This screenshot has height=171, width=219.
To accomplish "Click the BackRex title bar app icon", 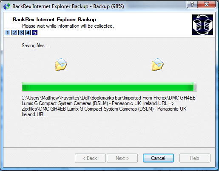I will pyautogui.click(x=7, y=6).
